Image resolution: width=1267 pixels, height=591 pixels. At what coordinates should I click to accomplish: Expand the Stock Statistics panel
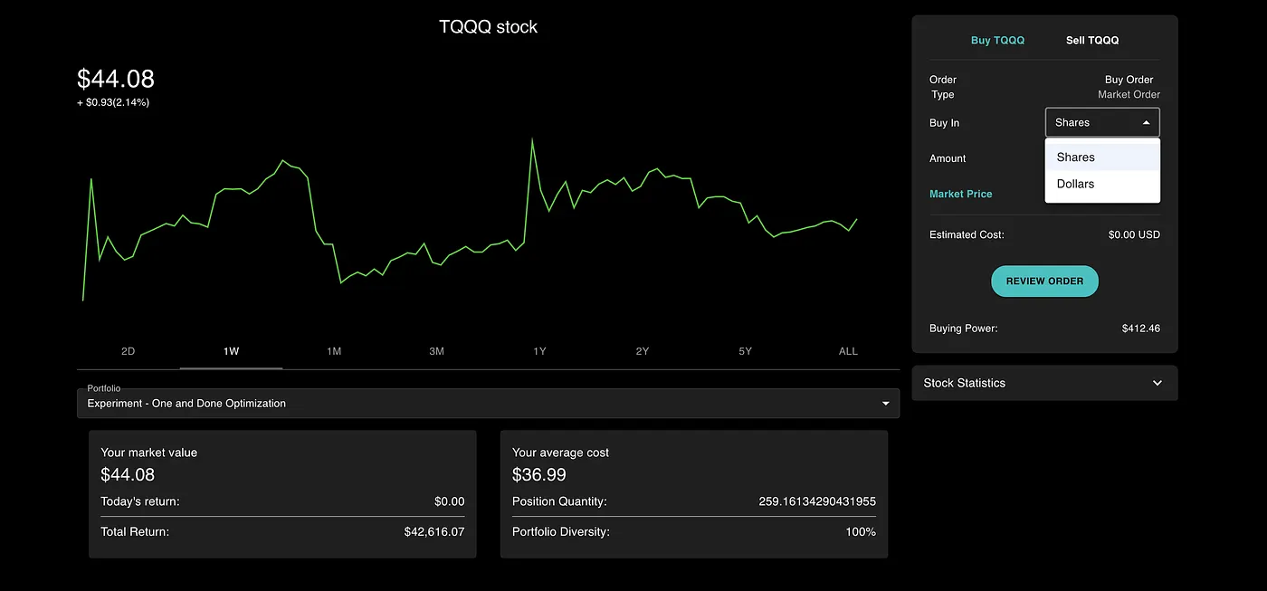(1044, 383)
